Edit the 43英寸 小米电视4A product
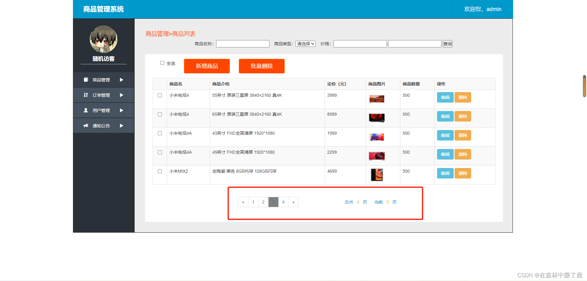The image size is (587, 281). click(445, 135)
